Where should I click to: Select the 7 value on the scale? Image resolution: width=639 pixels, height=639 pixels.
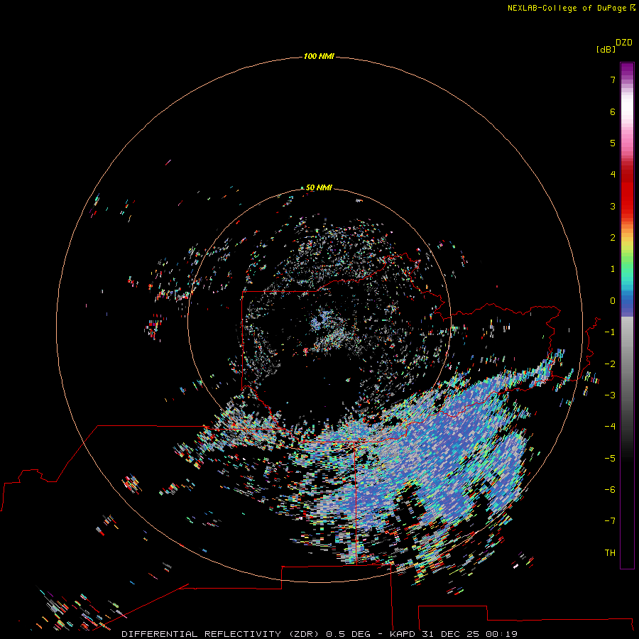[x=613, y=80]
